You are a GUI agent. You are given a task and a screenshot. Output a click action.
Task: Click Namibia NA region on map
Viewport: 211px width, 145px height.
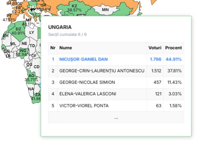coord(31,89)
